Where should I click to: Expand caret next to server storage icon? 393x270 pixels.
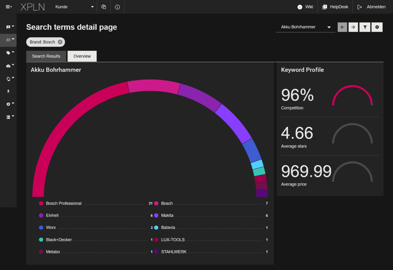click(13, 116)
